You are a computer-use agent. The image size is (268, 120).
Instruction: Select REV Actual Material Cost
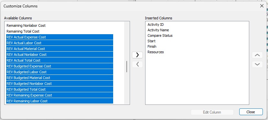click(60, 49)
